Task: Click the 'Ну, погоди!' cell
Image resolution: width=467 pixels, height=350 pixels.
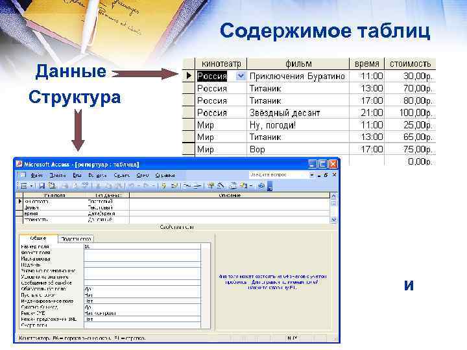Action: (298, 125)
